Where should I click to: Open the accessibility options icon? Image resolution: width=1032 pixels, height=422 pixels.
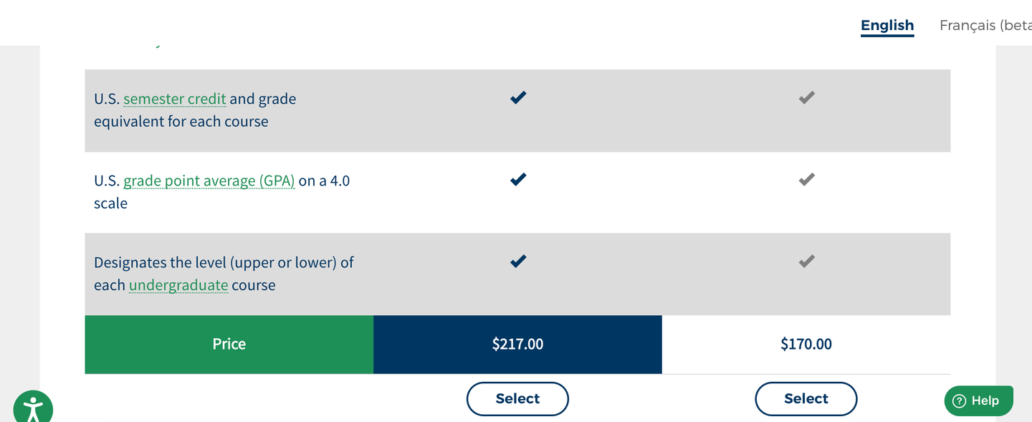[32, 408]
